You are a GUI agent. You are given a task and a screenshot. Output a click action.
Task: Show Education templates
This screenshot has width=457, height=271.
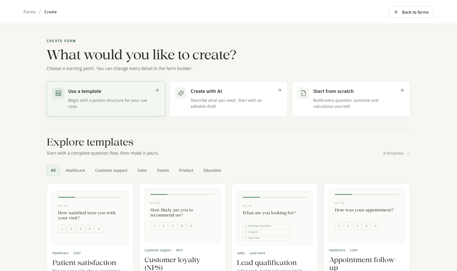212,171
